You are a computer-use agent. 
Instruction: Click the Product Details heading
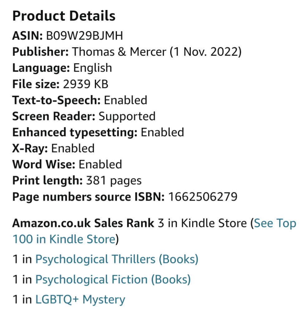pyautogui.click(x=64, y=16)
